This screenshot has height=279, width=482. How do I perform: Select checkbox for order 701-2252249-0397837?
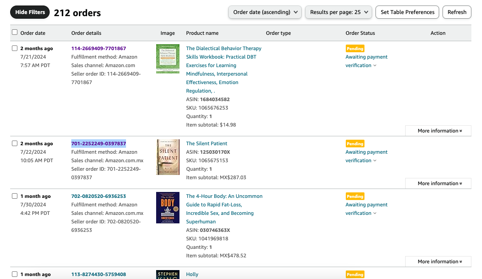click(14, 144)
